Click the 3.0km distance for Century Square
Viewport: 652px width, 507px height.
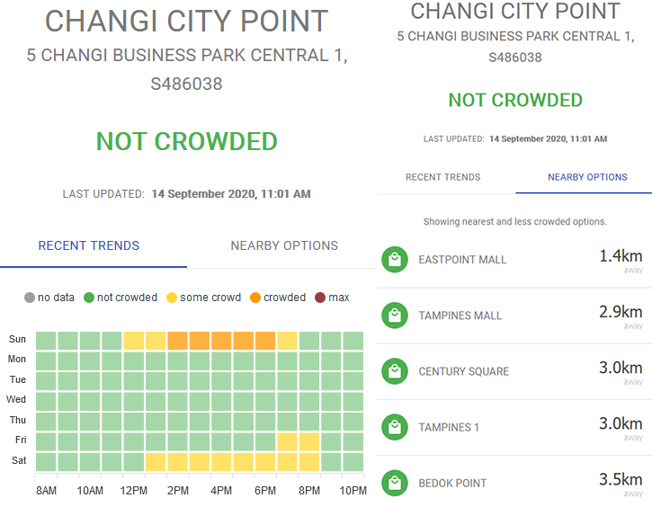[621, 368]
